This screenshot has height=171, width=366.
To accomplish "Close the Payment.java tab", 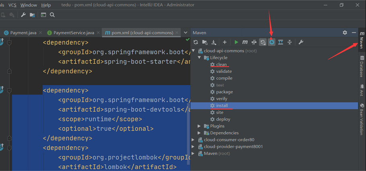I will 40,33.
